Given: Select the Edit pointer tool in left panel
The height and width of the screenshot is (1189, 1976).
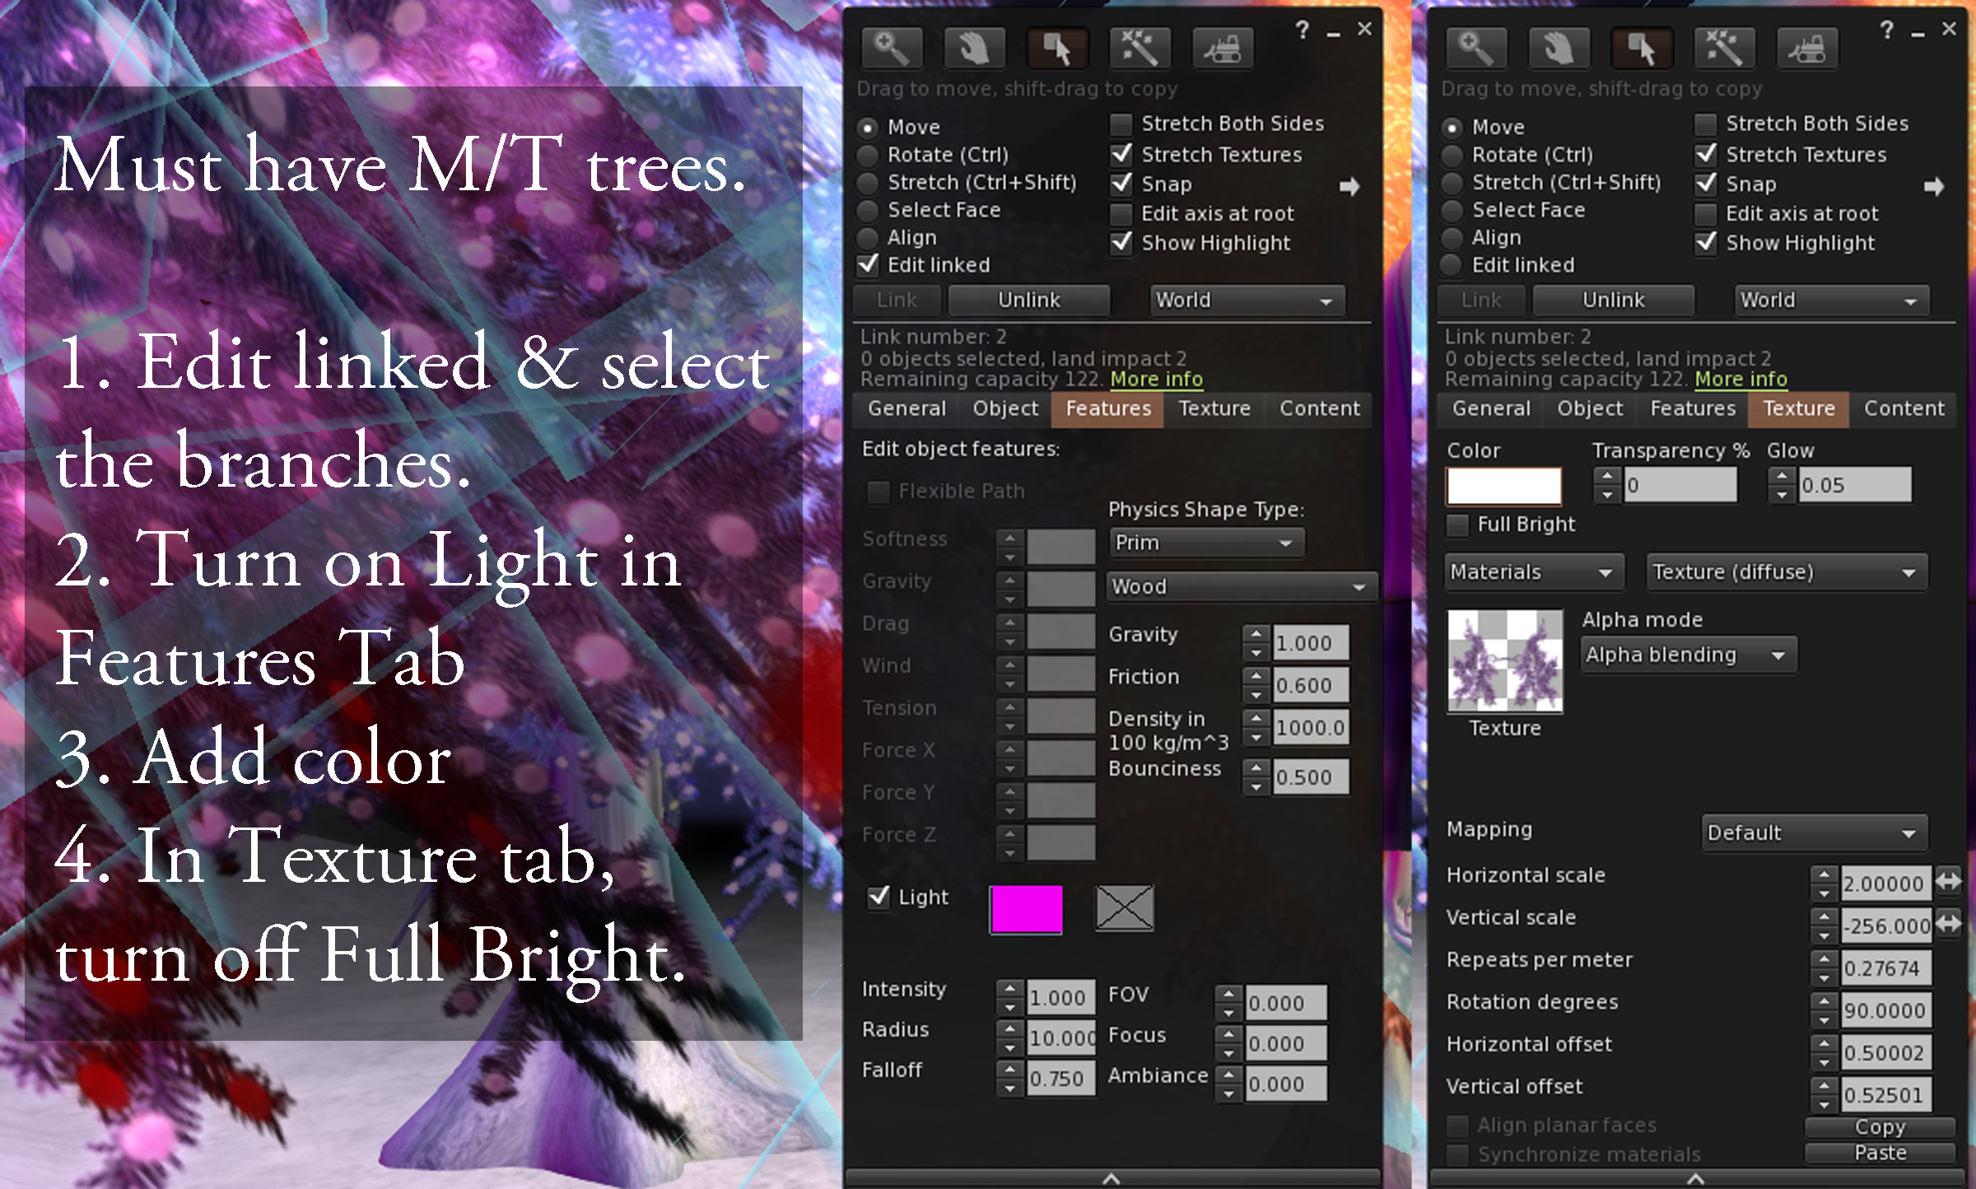Looking at the screenshot, I should [1057, 48].
